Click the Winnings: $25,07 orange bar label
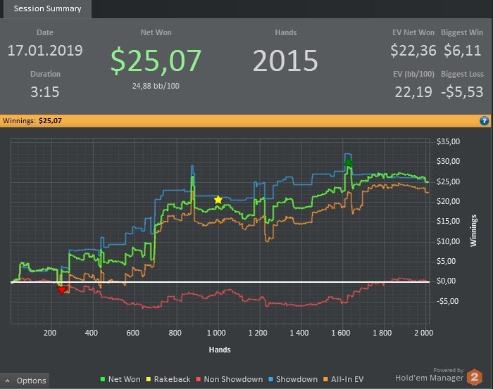This screenshot has width=493, height=389. (32, 121)
